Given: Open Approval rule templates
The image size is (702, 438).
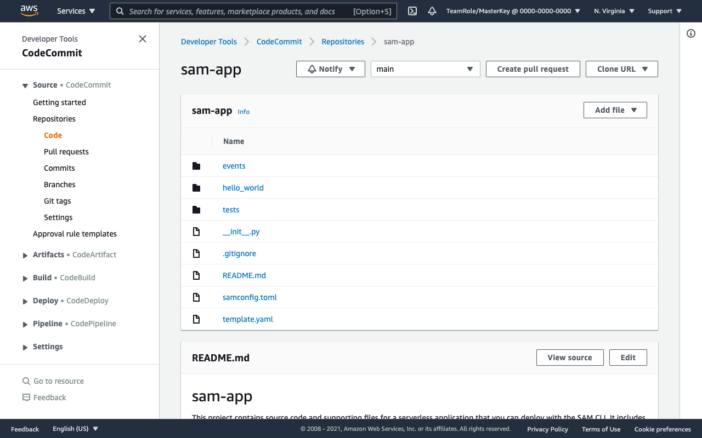Looking at the screenshot, I should pyautogui.click(x=75, y=234).
